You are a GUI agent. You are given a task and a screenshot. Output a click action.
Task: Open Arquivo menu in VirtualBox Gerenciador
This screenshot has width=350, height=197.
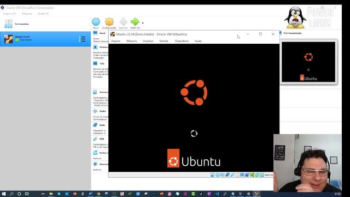10,14
